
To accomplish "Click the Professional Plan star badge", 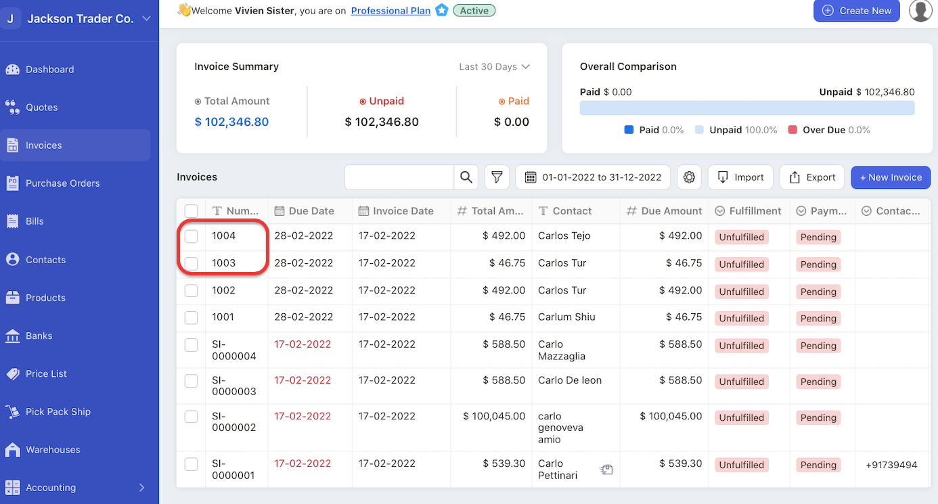I will coord(442,10).
